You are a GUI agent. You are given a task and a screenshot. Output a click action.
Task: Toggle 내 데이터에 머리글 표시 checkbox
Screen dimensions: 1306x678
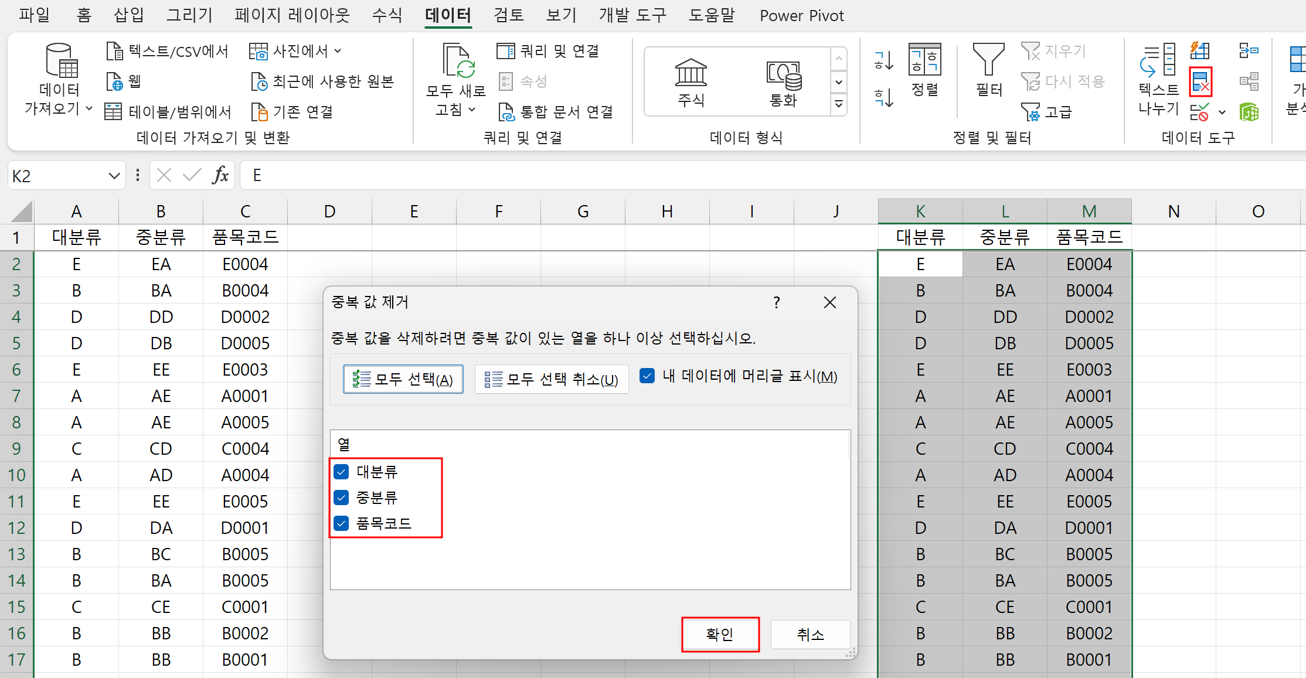[x=647, y=376]
